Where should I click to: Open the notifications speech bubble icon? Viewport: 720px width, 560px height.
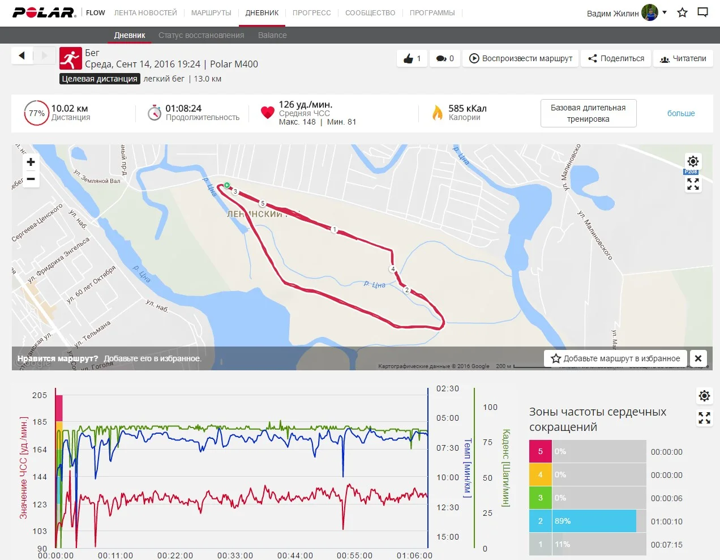(x=703, y=12)
